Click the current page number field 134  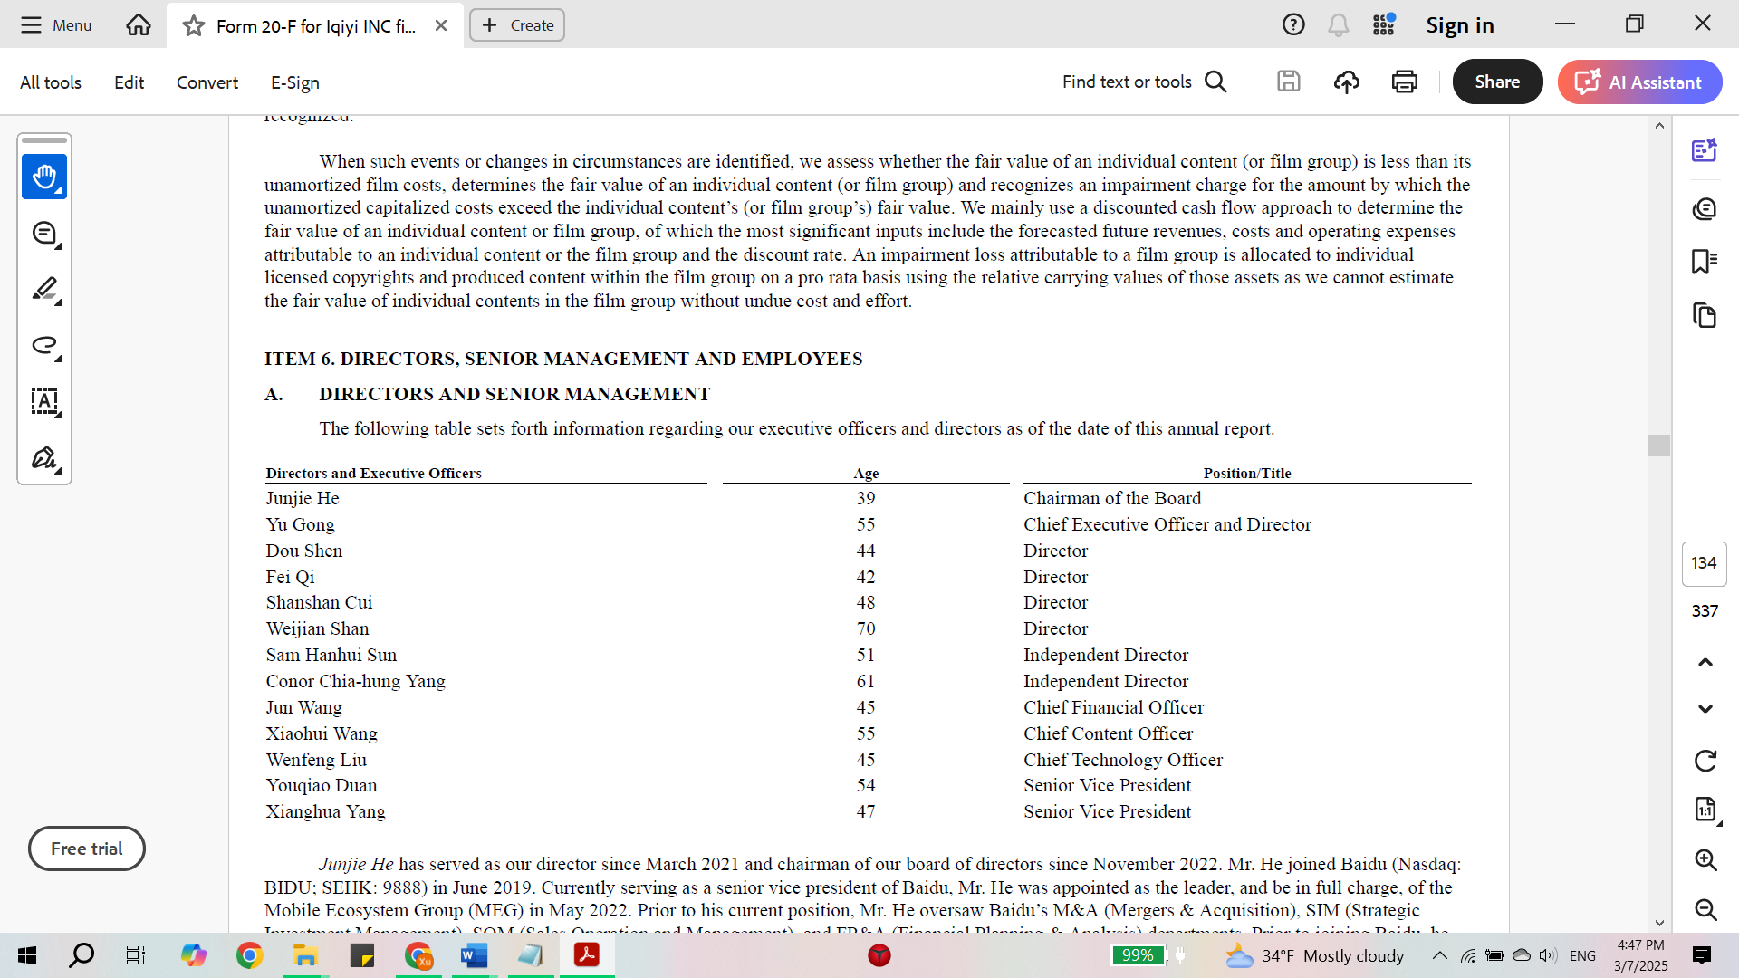(1705, 563)
